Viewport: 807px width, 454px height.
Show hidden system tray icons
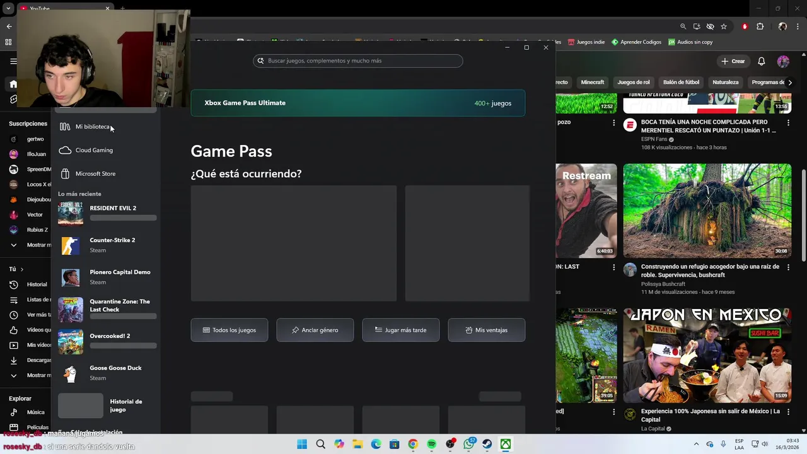(696, 444)
